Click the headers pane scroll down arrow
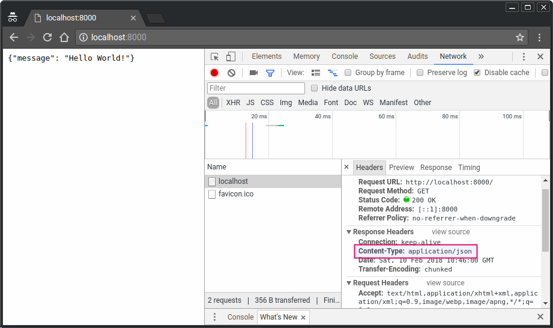 (545, 303)
